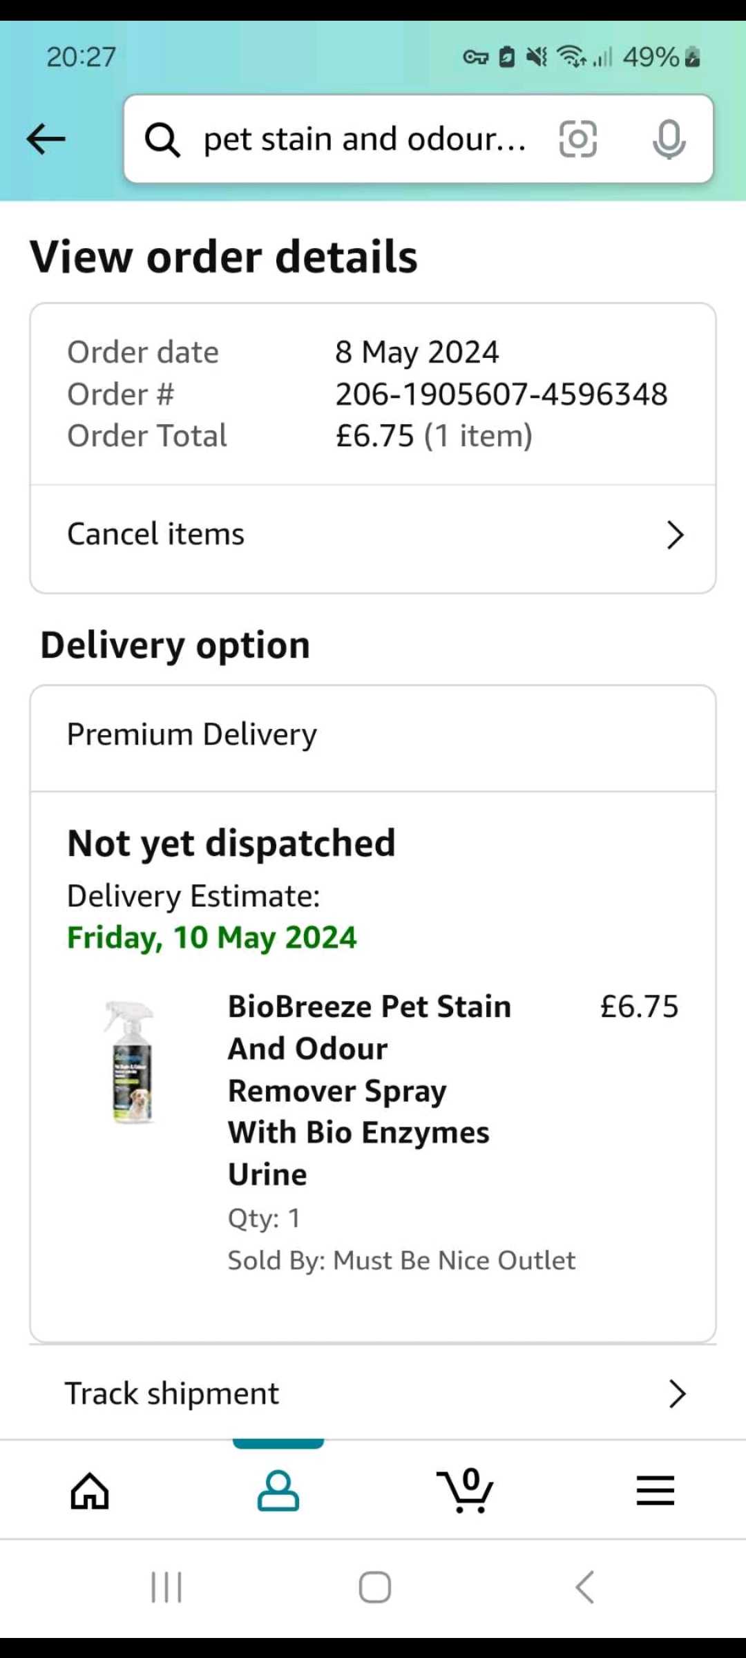This screenshot has width=746, height=1658.
Task: Open the camera lens scan icon
Action: coord(577,139)
